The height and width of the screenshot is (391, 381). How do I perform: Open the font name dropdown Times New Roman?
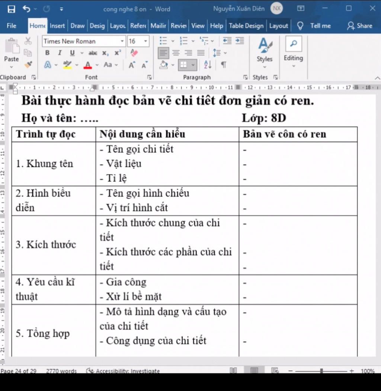click(x=122, y=41)
